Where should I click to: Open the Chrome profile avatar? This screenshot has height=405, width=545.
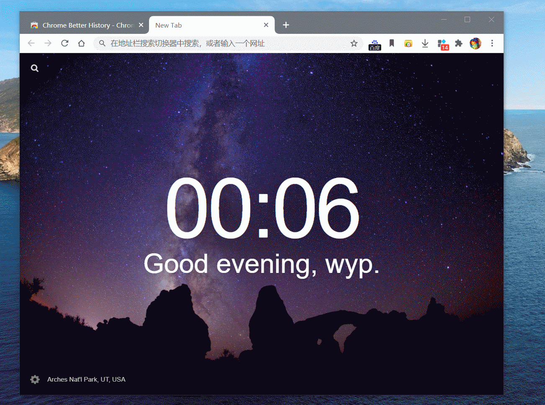pyautogui.click(x=476, y=43)
